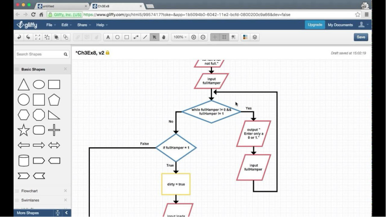The height and width of the screenshot is (217, 386).
Task: Pick the Rectangle drawing tool
Action: coord(126,37)
